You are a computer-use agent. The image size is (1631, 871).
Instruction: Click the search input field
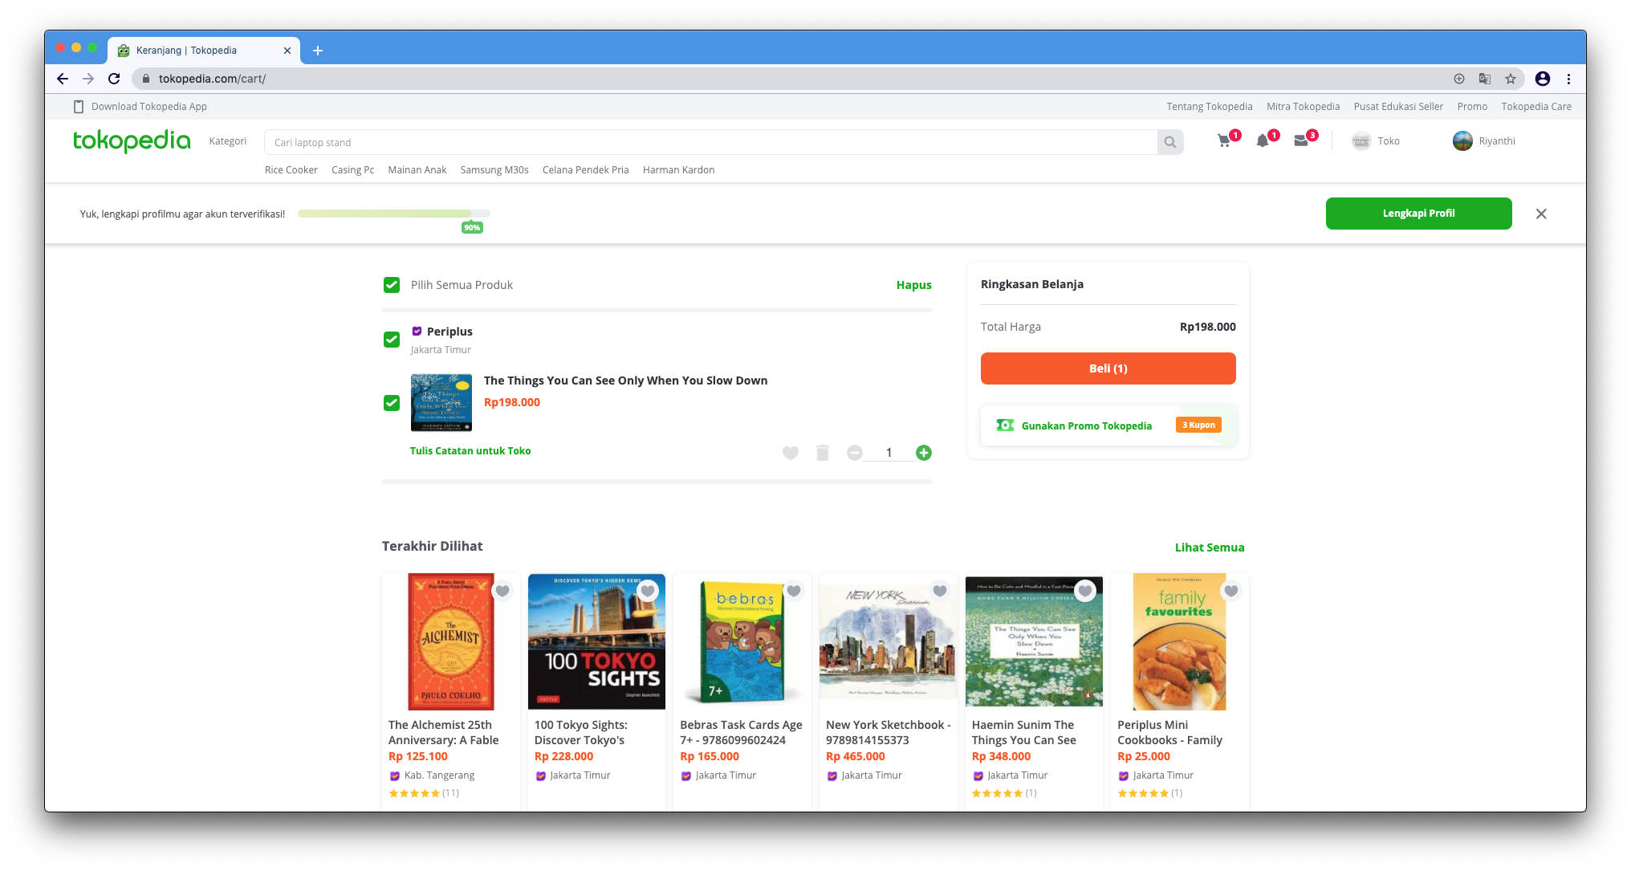click(x=710, y=142)
